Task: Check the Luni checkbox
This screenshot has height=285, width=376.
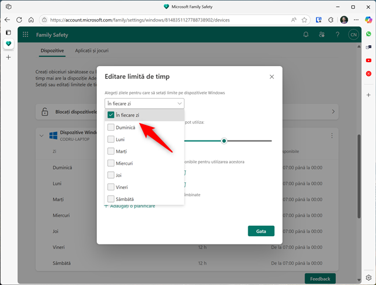Action: (111, 139)
